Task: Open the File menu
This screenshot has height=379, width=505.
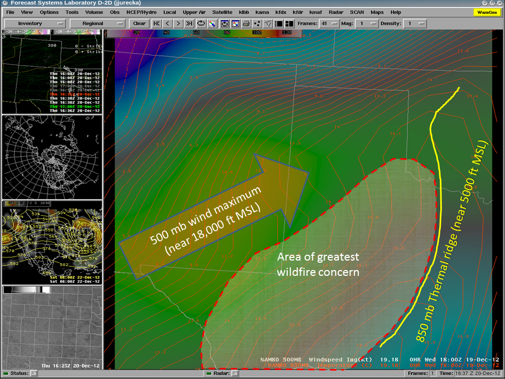Action: (11, 12)
